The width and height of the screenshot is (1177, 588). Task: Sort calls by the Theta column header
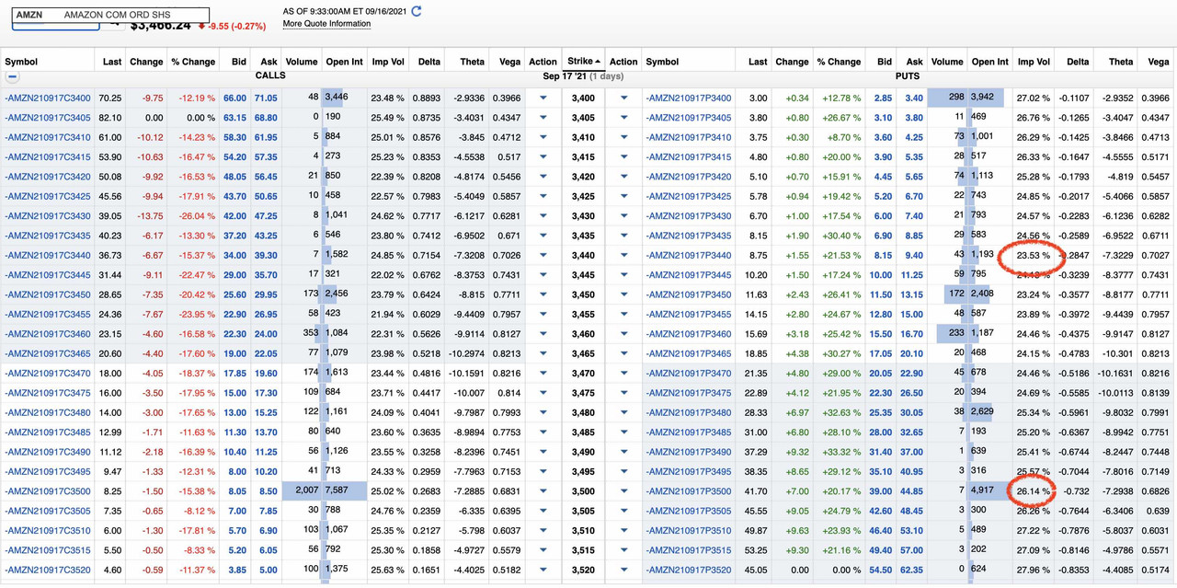(x=473, y=62)
